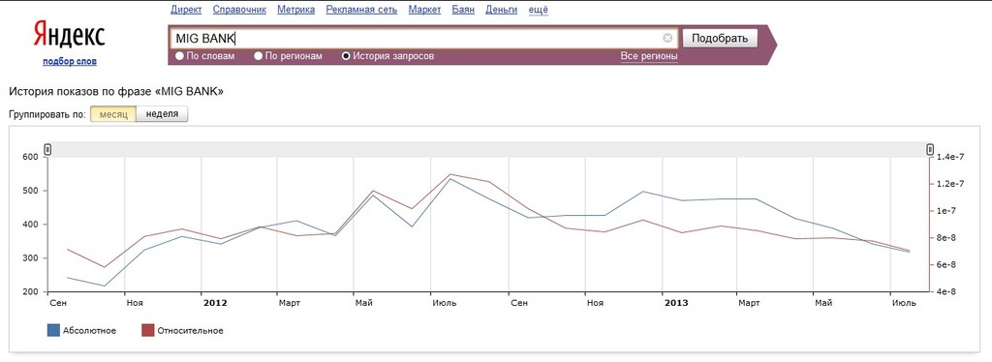Viewport: 992px width, 362px height.
Task: Click the 2013 label on the x-axis
Action: pos(676,303)
